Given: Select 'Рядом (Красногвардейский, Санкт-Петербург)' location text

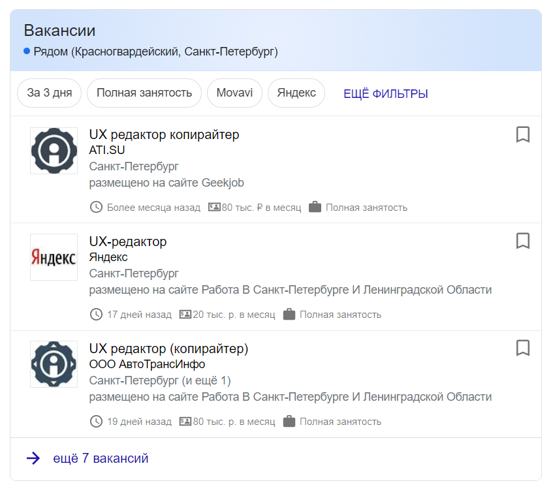Looking at the screenshot, I should [x=155, y=52].
